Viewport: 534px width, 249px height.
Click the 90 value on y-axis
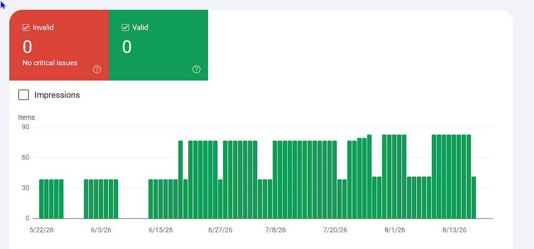pyautogui.click(x=26, y=127)
